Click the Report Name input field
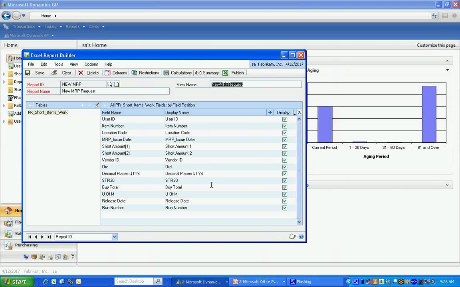Image resolution: width=460 pixels, height=287 pixels. pos(115,91)
